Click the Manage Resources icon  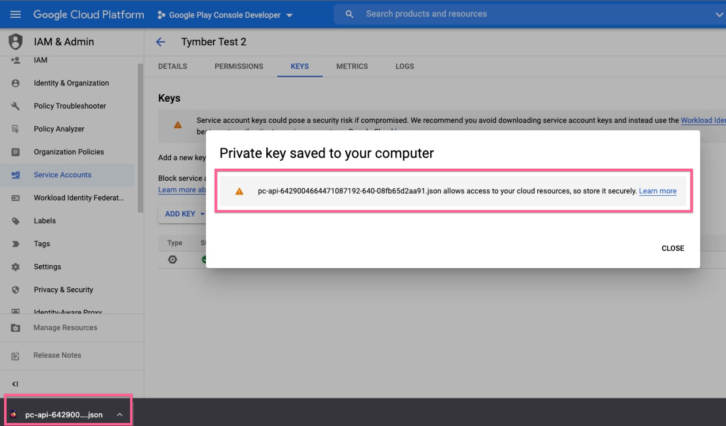pyautogui.click(x=16, y=328)
